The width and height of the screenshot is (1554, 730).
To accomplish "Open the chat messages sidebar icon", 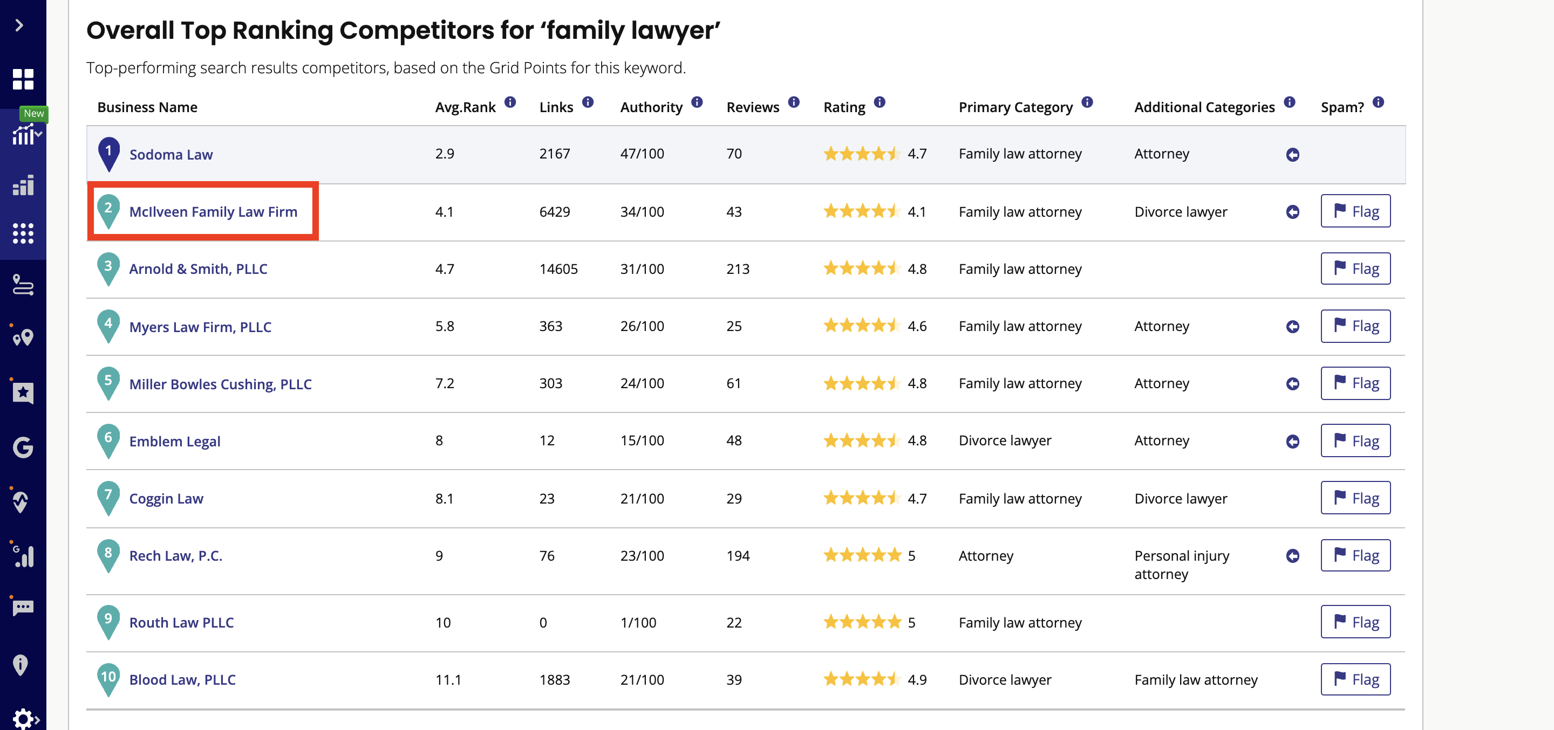I will click(23, 607).
